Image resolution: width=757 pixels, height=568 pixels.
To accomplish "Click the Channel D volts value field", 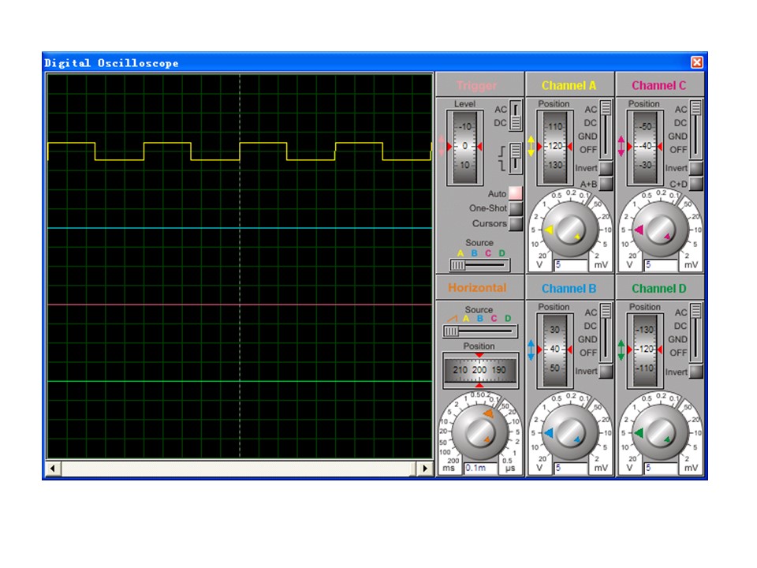I will pyautogui.click(x=661, y=468).
